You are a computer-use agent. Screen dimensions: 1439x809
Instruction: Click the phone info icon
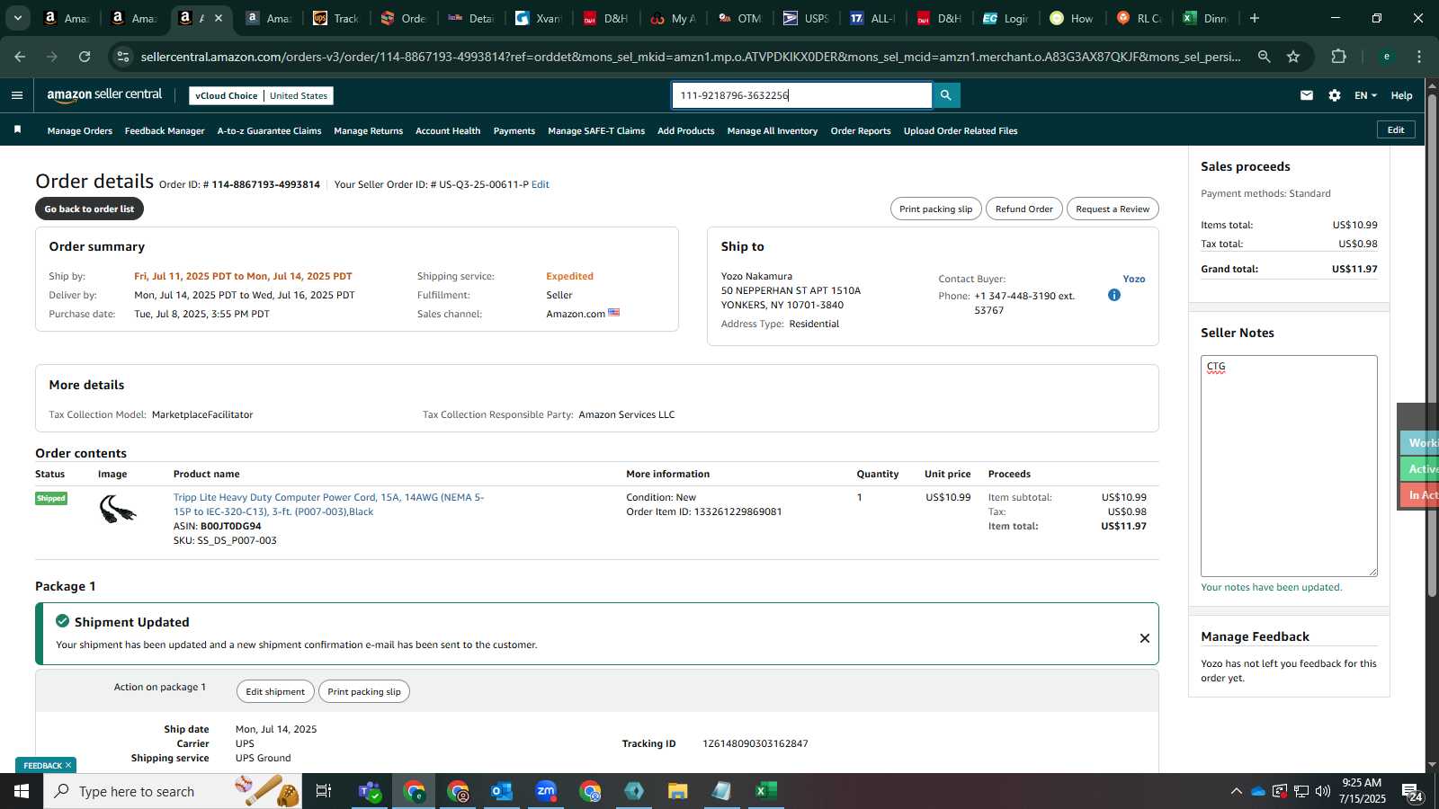[x=1114, y=295]
